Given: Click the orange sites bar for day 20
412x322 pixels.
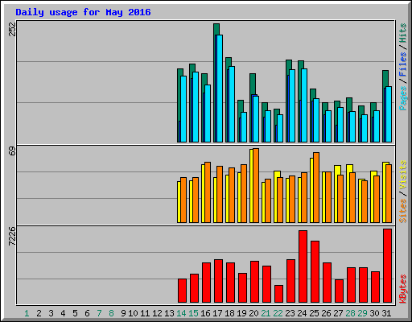Looking at the screenshot, I should pos(256,185).
